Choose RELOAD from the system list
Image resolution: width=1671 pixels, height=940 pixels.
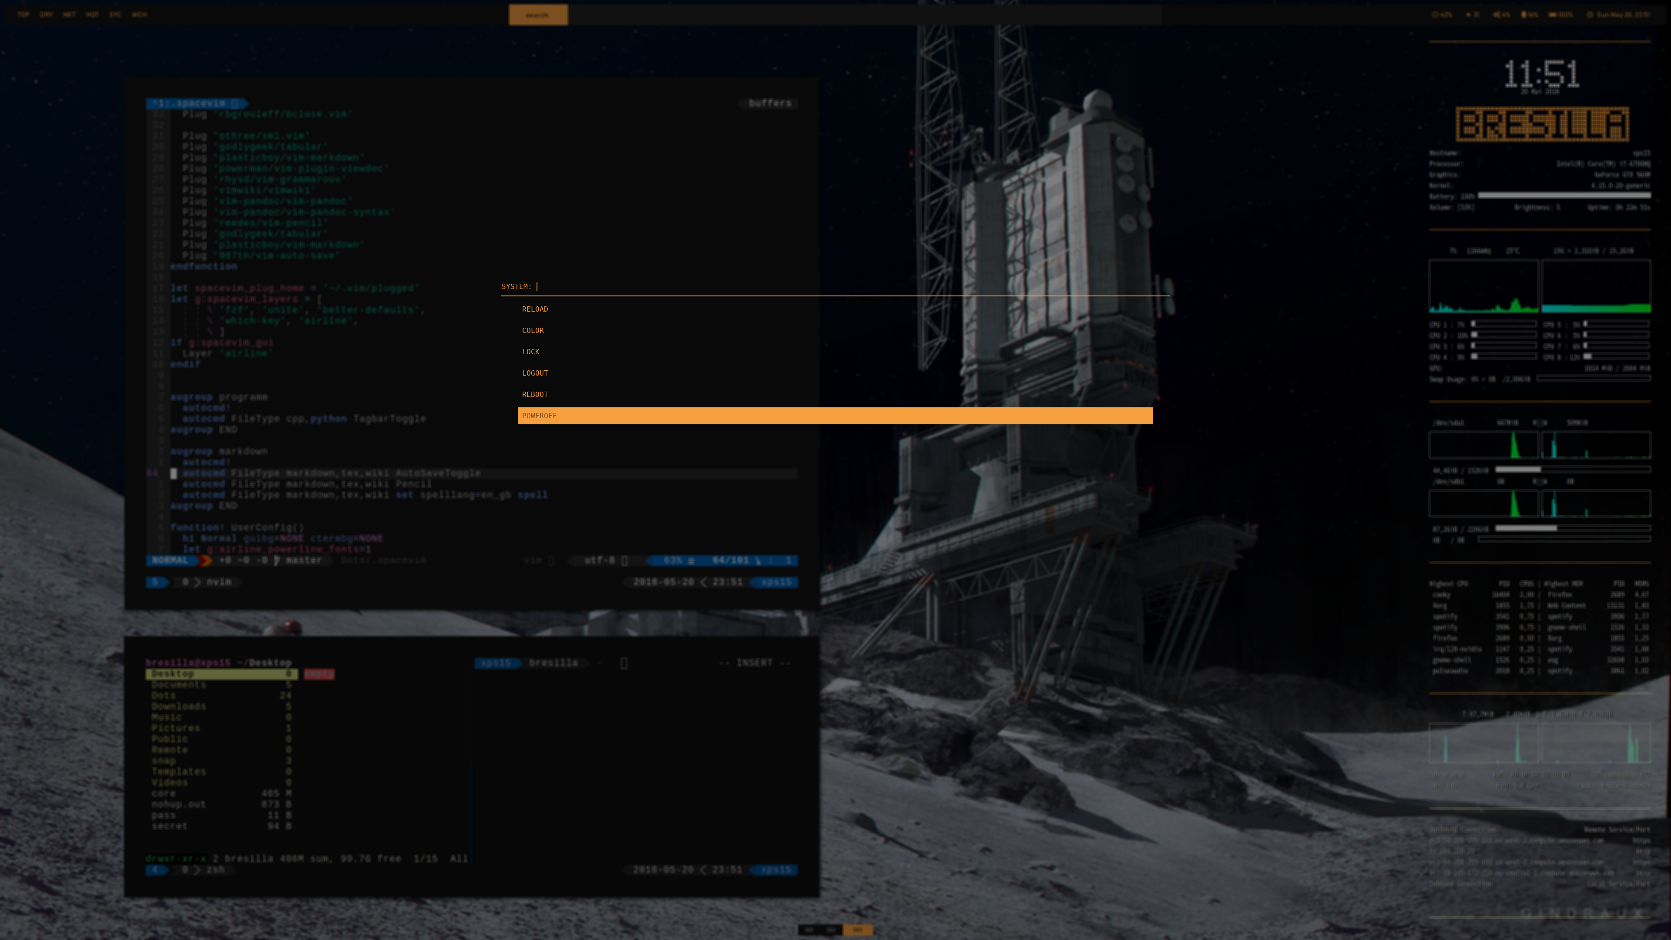(x=534, y=309)
